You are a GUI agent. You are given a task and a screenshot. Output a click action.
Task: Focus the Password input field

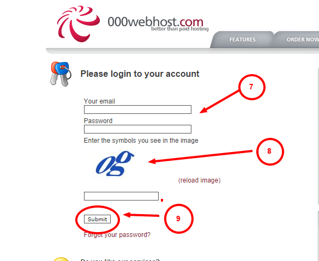(137, 129)
